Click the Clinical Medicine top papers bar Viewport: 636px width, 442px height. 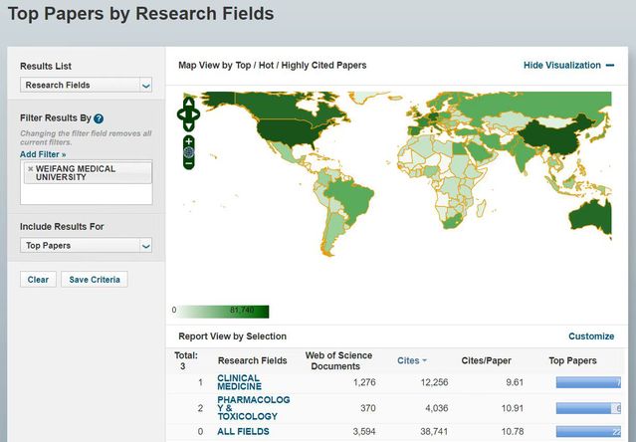587,382
